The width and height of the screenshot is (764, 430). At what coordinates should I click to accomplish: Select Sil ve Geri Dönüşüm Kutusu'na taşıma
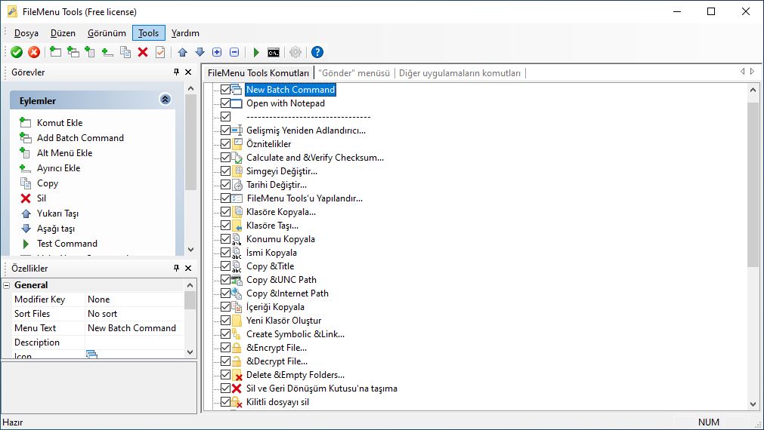pyautogui.click(x=322, y=389)
